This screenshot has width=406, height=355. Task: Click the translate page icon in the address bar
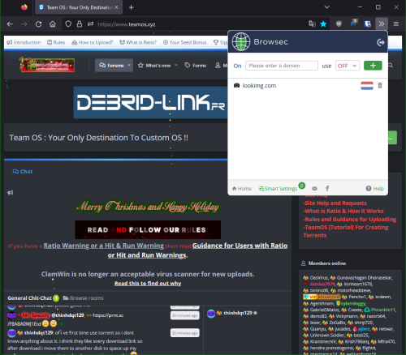312,24
